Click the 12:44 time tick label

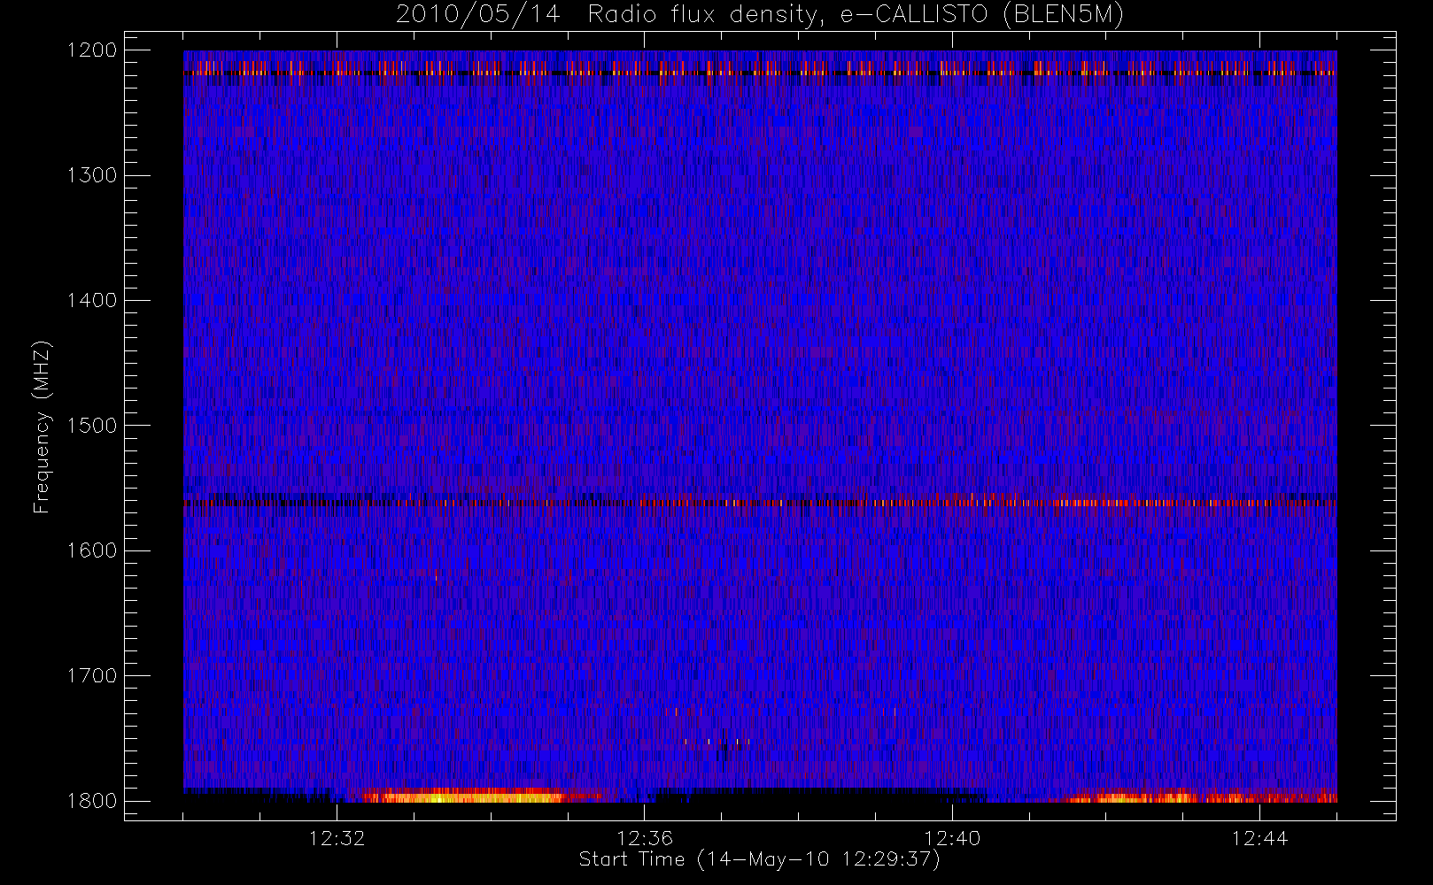coord(1259,837)
